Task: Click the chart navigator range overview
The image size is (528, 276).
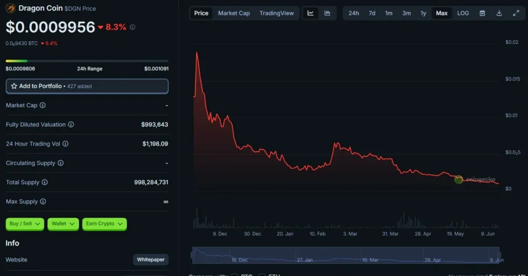Action: [346, 255]
